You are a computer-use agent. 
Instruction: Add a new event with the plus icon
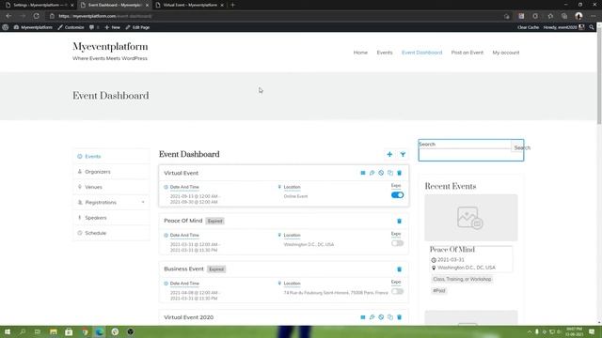coord(389,154)
